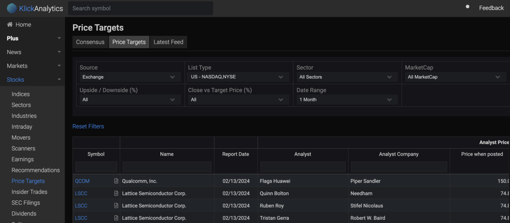Click the Analyst Company column filter box

pos(399,167)
